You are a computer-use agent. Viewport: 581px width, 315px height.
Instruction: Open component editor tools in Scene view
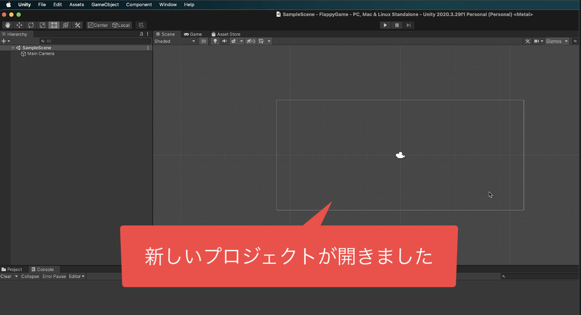click(528, 41)
